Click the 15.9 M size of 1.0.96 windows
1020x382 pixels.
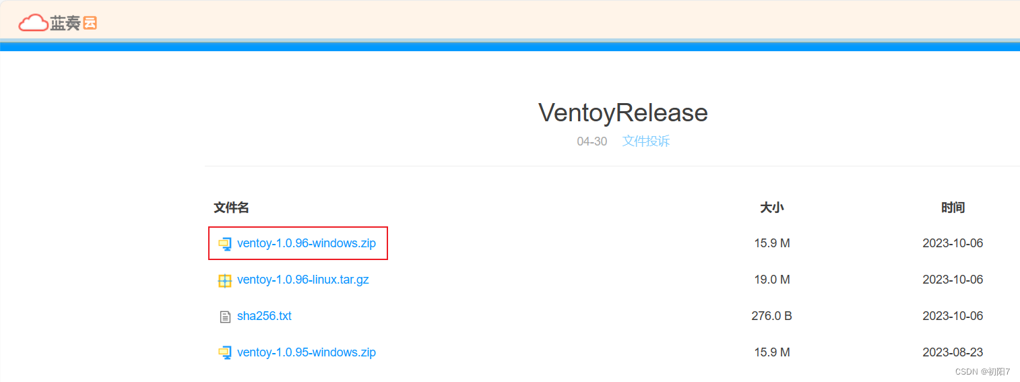click(x=772, y=243)
